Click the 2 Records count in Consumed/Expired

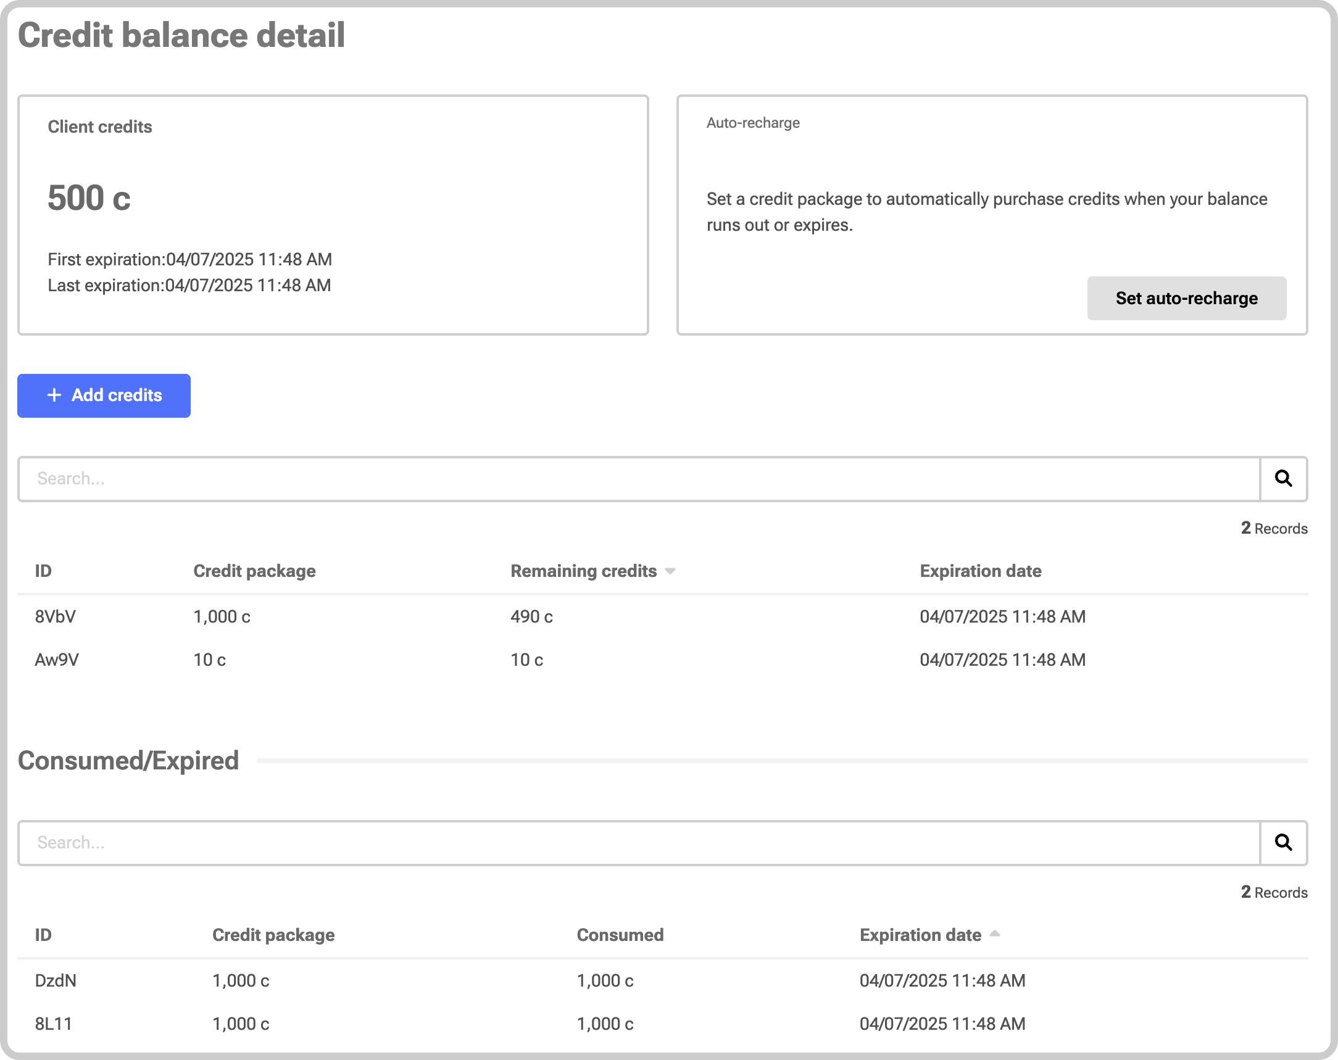tap(1274, 892)
